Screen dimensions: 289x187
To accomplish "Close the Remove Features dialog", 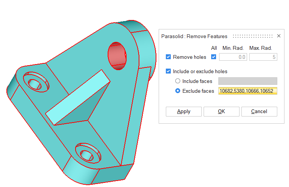I will click(279, 36).
